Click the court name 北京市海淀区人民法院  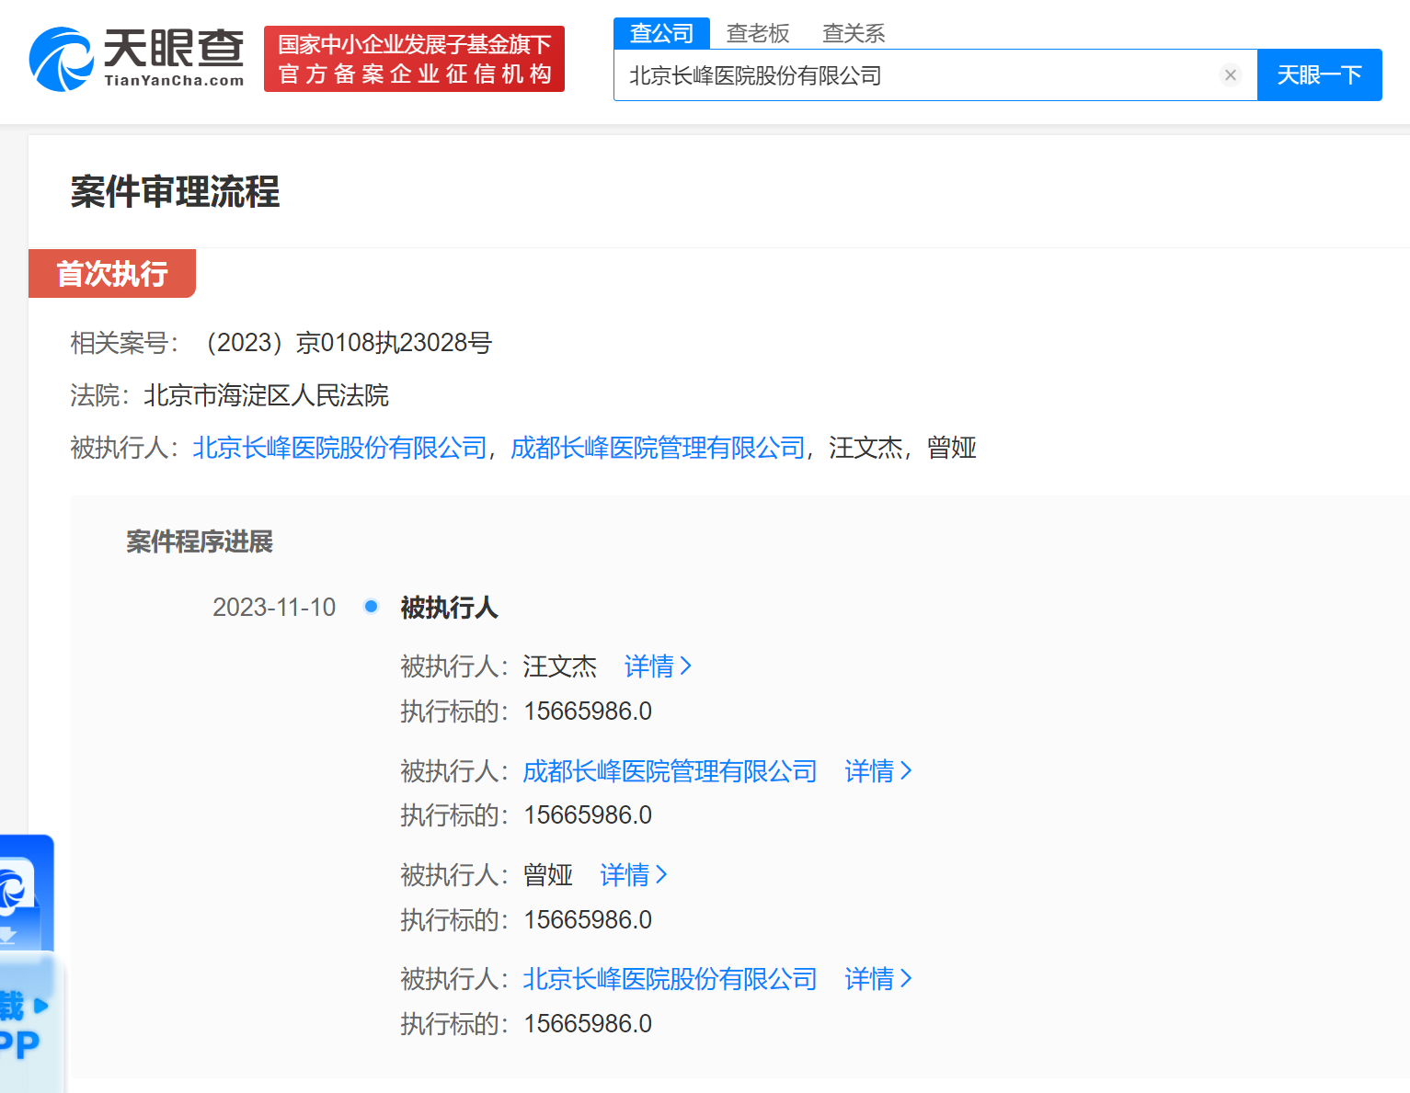click(x=267, y=395)
